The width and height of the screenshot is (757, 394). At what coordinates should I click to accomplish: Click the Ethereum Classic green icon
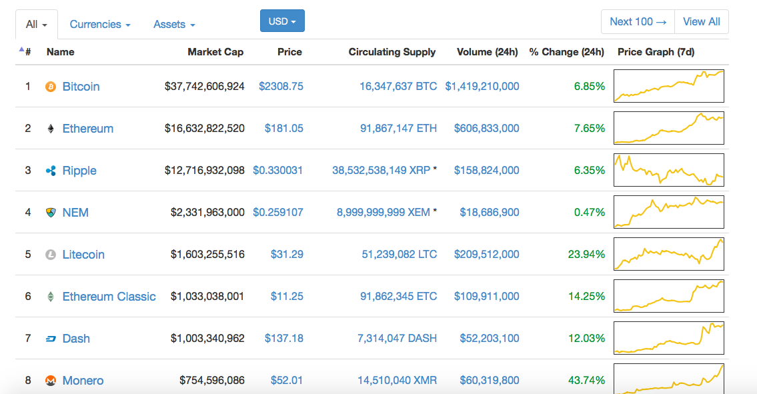[x=51, y=297]
